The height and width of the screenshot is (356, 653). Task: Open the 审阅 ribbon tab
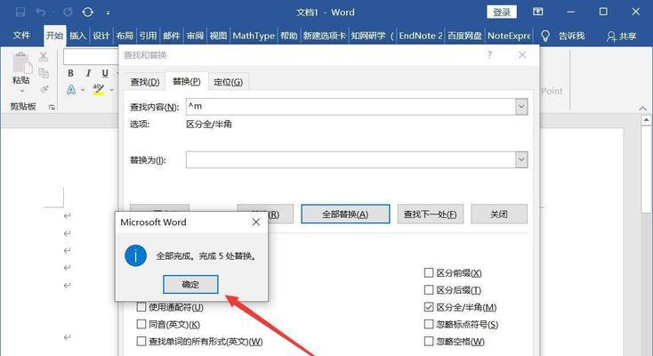pos(195,36)
